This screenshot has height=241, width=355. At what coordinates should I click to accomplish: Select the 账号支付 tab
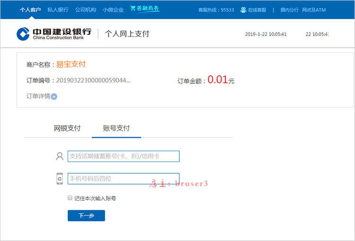[116, 128]
